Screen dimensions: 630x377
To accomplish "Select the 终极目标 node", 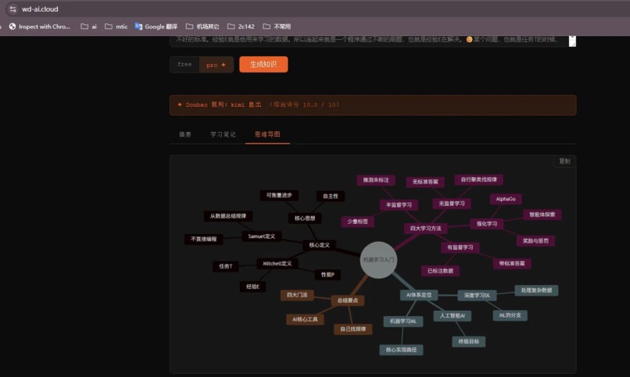I will click(x=469, y=342).
